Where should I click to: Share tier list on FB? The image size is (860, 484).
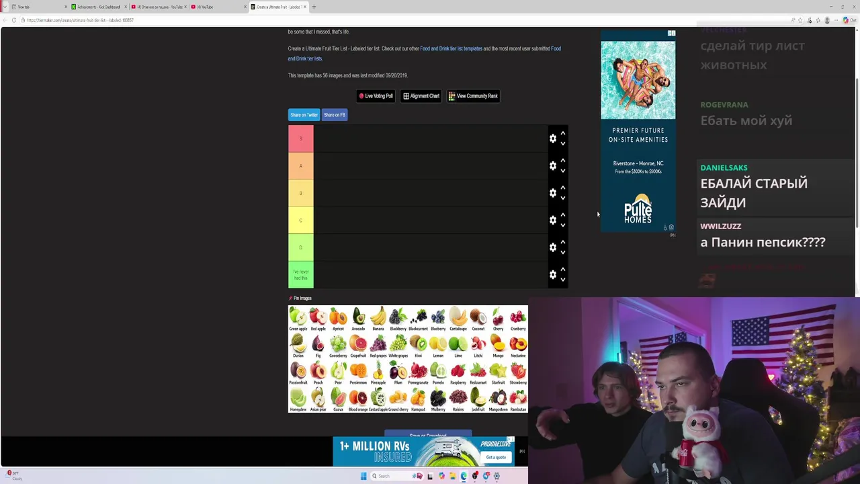(334, 115)
